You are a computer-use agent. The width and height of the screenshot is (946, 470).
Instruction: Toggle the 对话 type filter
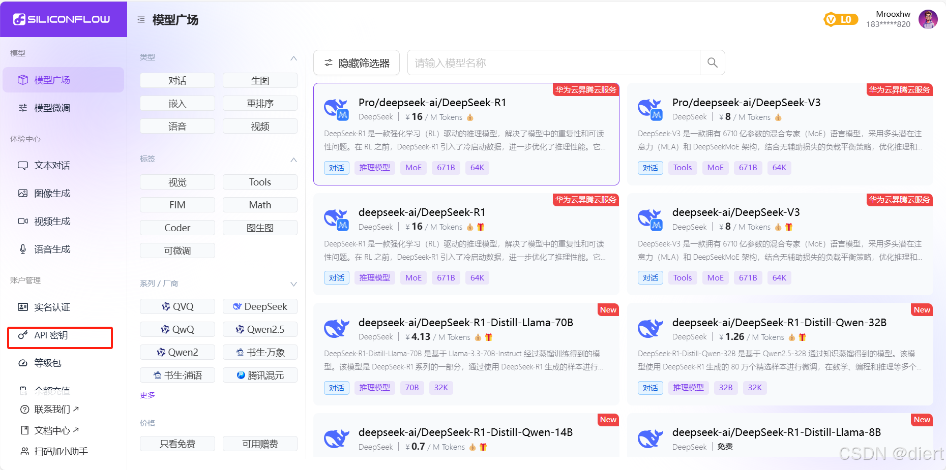point(178,80)
